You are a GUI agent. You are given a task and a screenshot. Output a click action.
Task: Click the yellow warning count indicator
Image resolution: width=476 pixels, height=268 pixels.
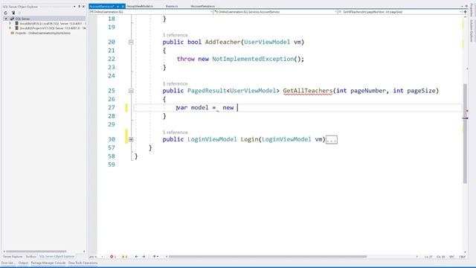[x=124, y=257]
